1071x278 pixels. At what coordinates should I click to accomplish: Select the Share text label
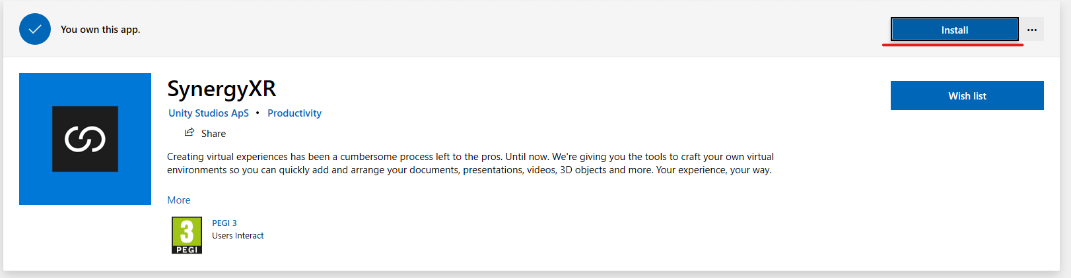coord(213,134)
